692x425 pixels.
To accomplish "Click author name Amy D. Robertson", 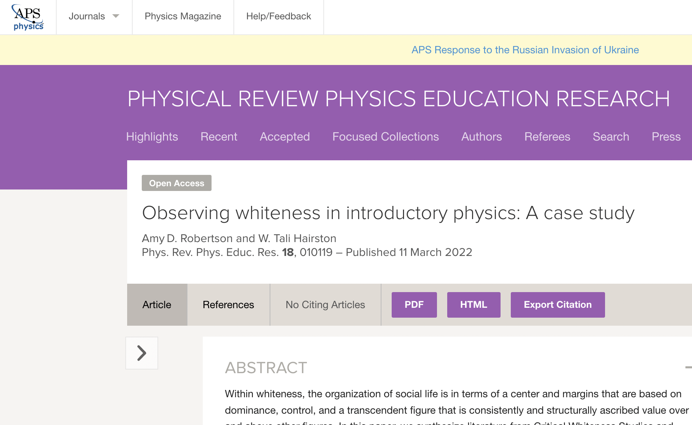I will 187,238.
